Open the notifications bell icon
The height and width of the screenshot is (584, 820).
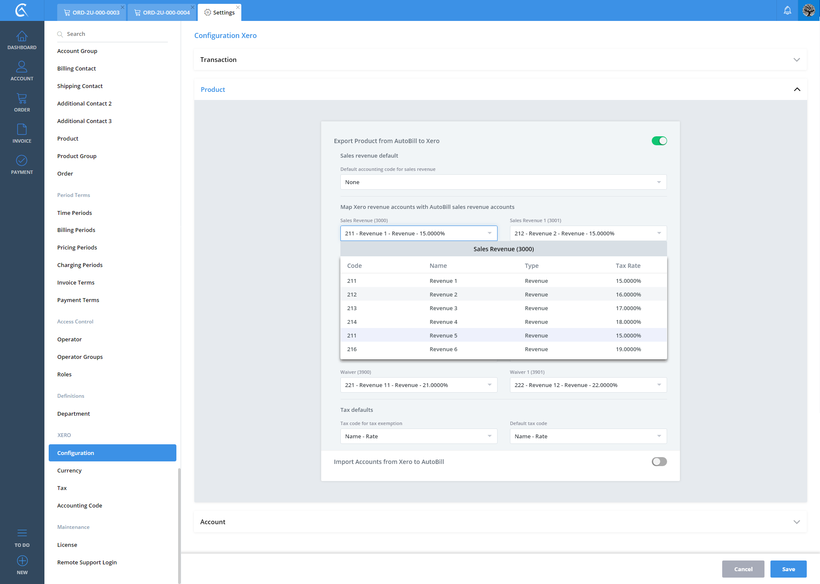coord(788,10)
